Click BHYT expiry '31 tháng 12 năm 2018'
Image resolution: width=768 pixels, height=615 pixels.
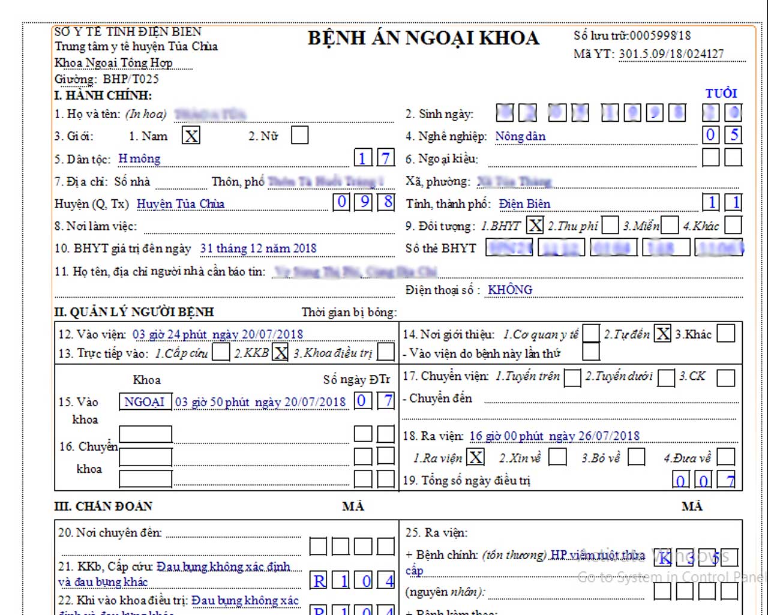pyautogui.click(x=258, y=248)
